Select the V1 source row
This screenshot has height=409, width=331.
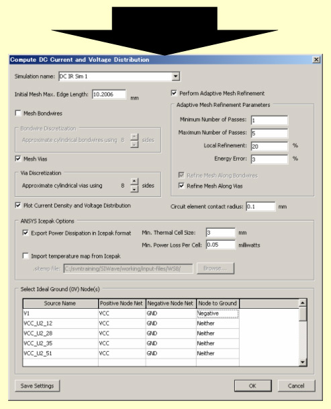(x=131, y=313)
